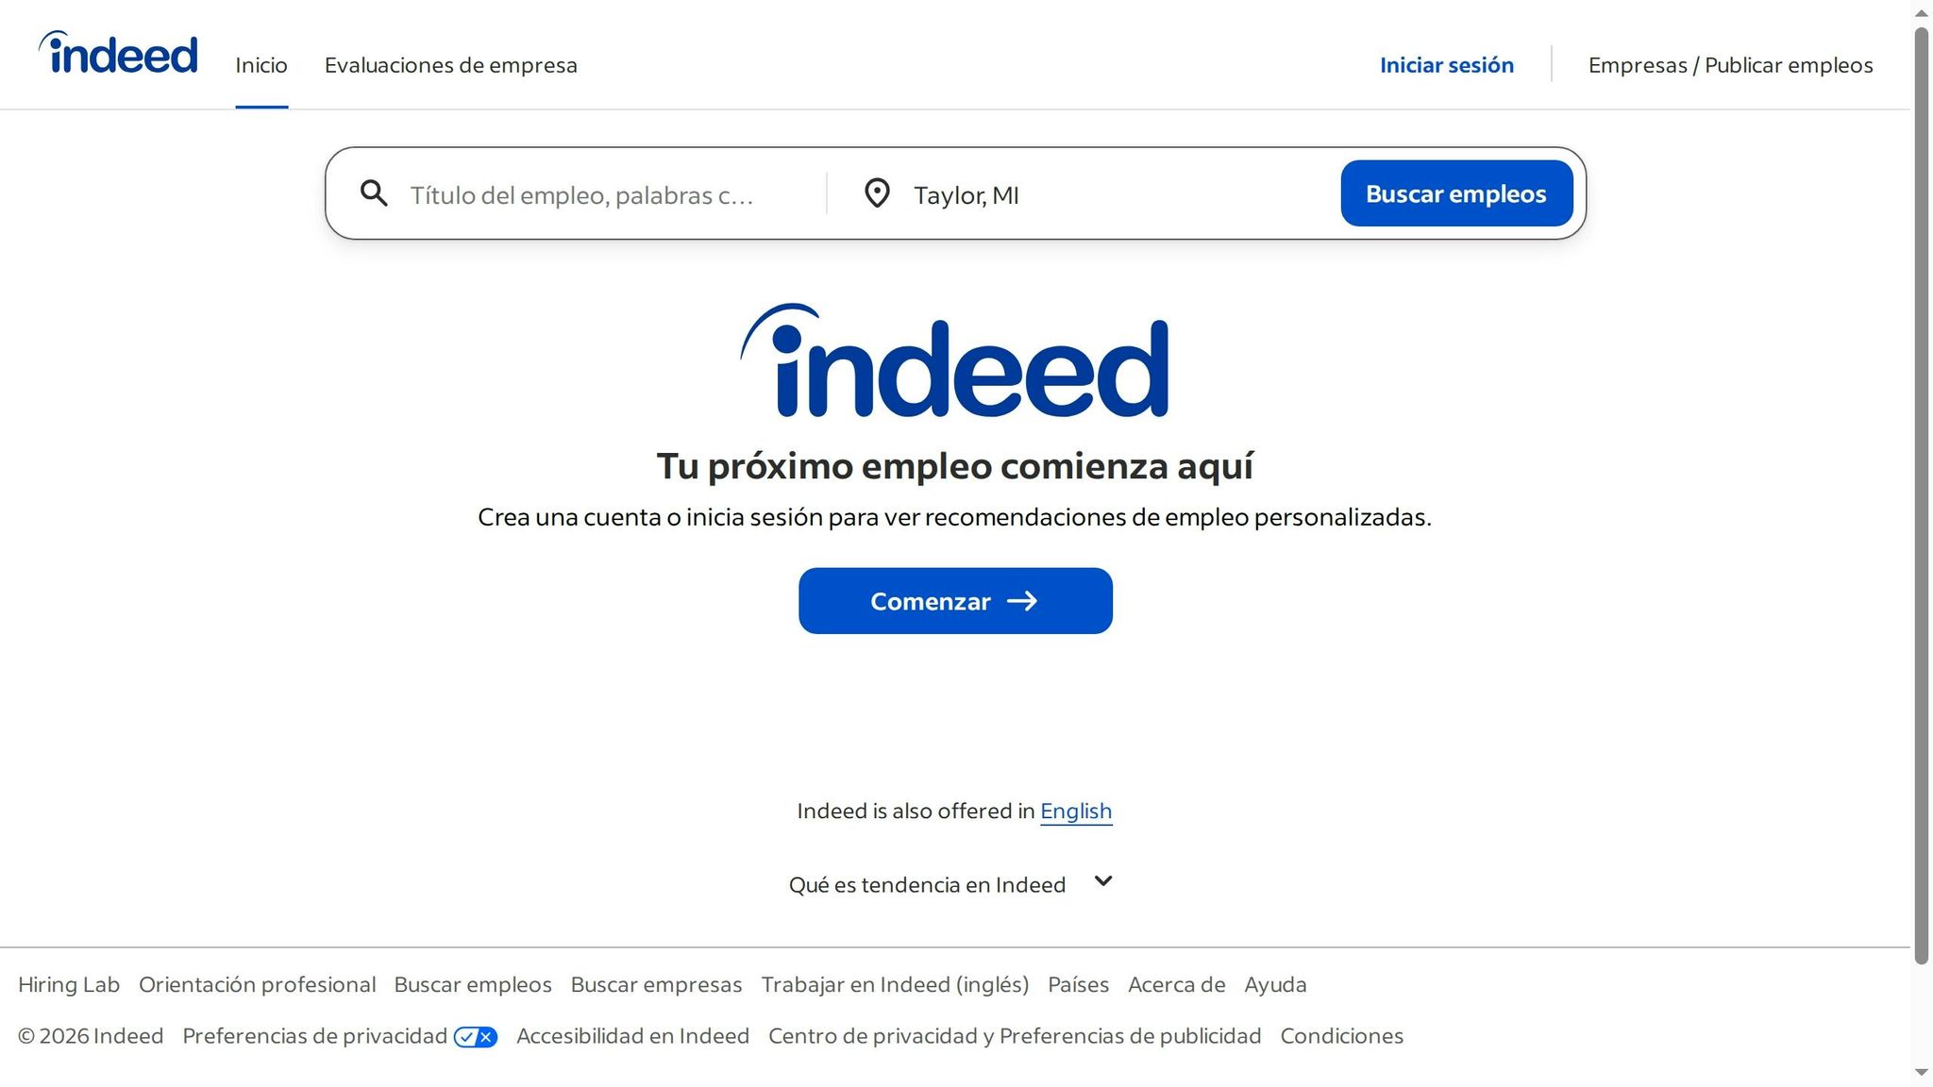Click the Indeed logo in the header

(x=118, y=54)
